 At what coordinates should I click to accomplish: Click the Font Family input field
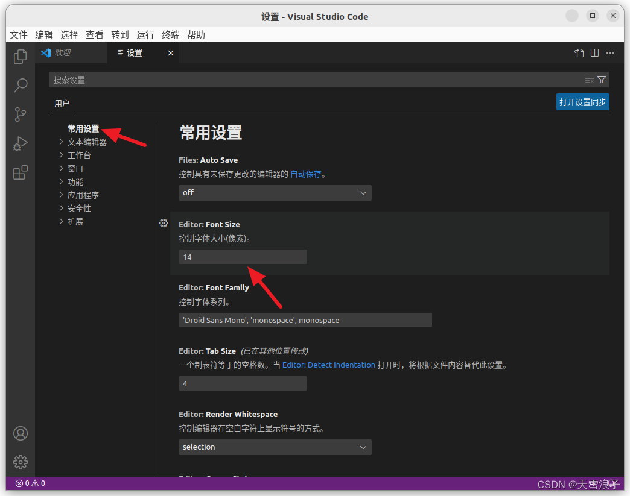tap(305, 320)
